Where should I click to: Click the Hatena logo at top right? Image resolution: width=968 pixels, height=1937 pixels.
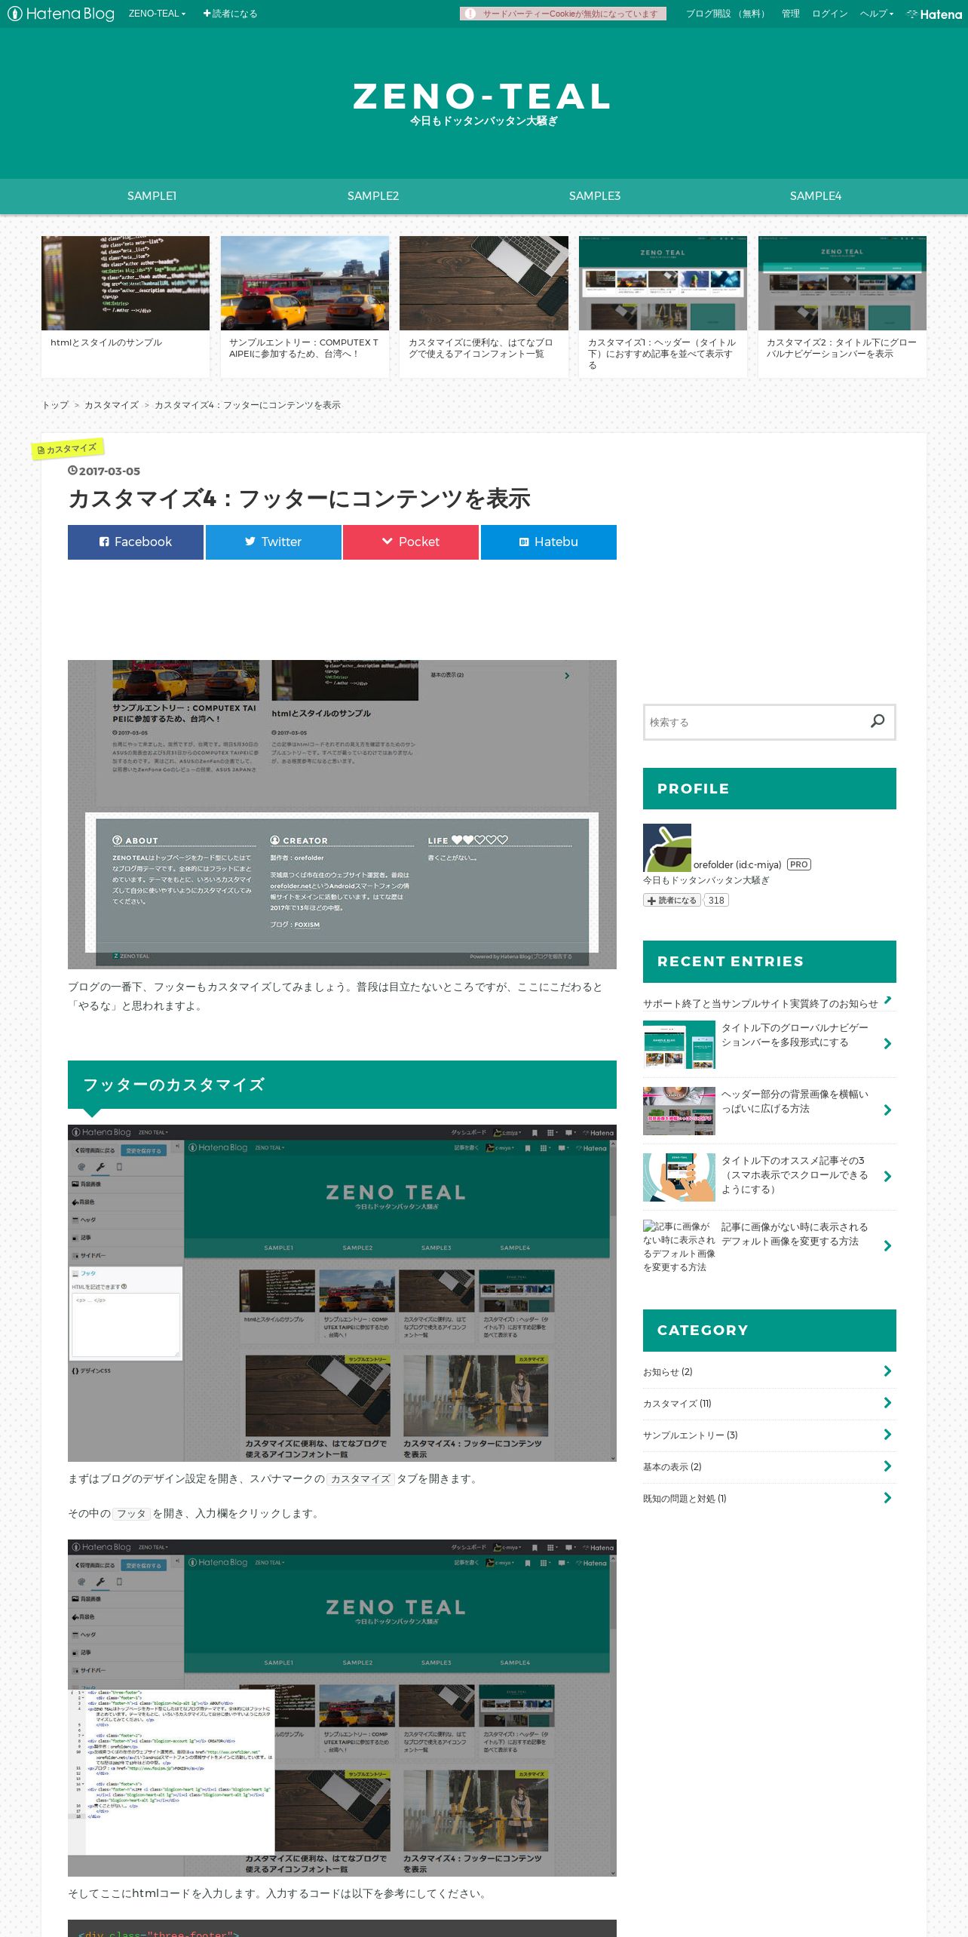pos(934,14)
